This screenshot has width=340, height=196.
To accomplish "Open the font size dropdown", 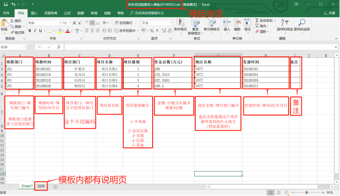I will 70,23.
